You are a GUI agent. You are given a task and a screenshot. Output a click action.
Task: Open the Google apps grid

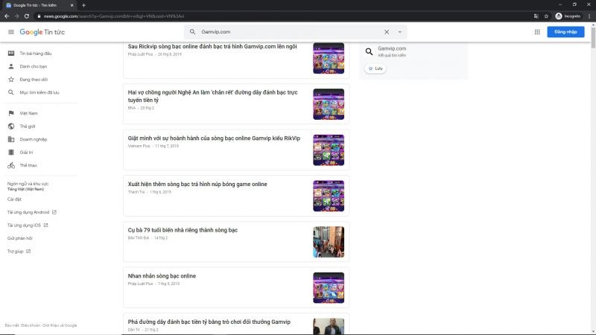pyautogui.click(x=537, y=32)
